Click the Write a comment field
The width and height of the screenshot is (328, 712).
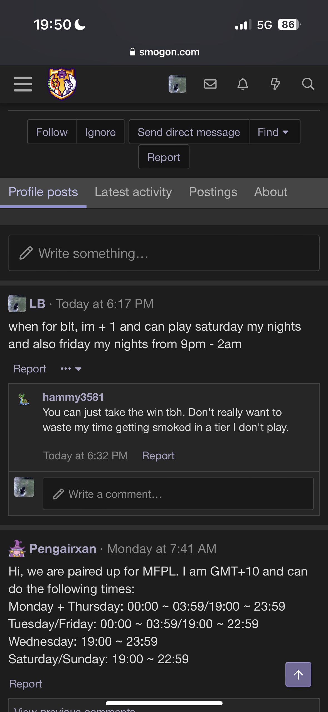[178, 494]
